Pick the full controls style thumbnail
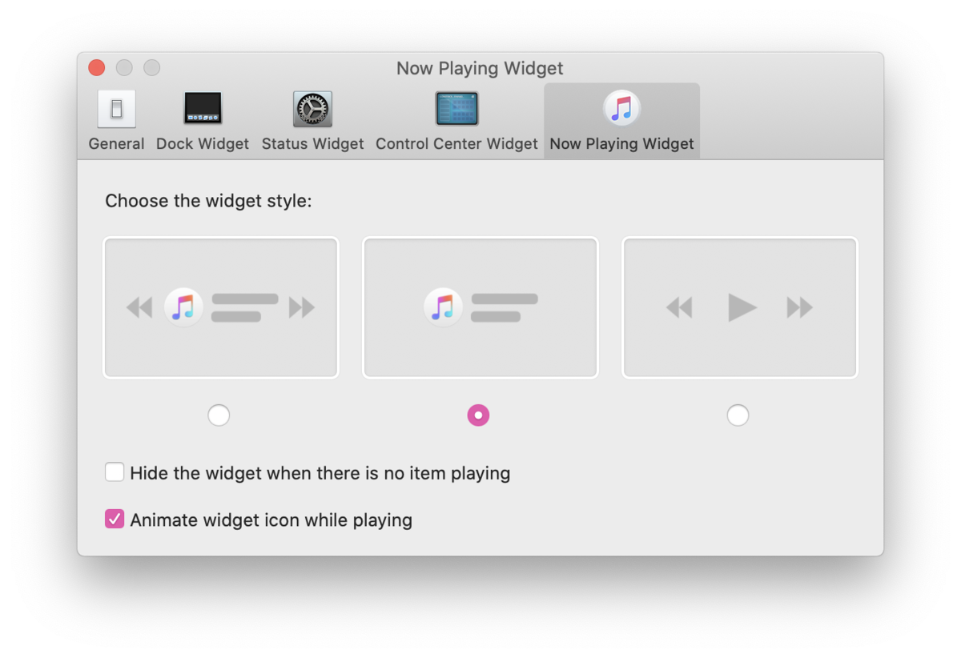The image size is (961, 658). pos(221,307)
